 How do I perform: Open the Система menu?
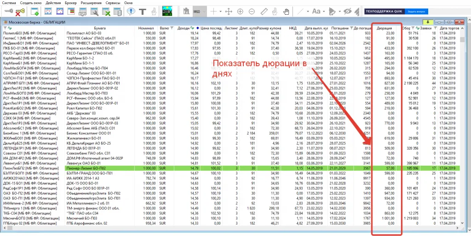click(x=9, y=3)
